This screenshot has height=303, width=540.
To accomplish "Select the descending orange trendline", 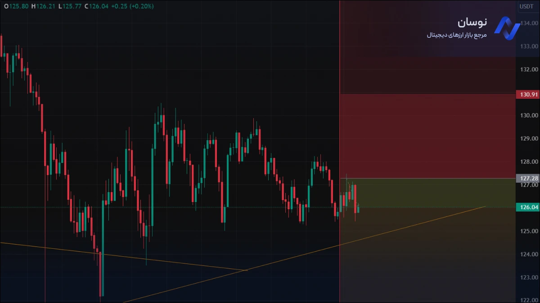I will pyautogui.click(x=135, y=258).
